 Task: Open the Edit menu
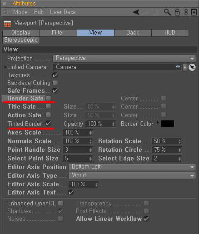coord(39,12)
